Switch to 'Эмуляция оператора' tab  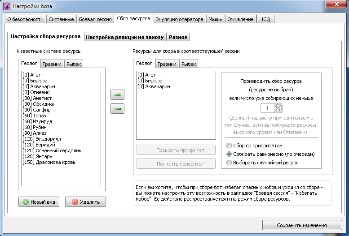179,19
